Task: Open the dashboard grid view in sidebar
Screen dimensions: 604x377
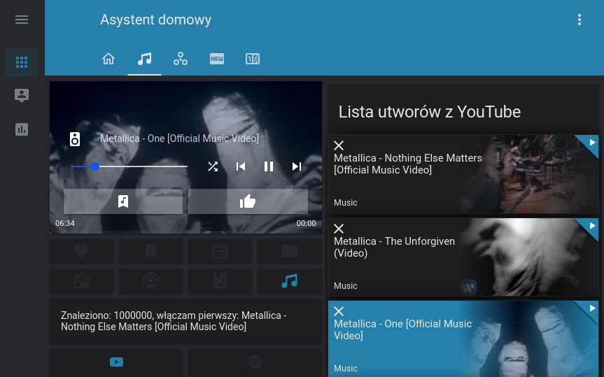Action: [22, 62]
